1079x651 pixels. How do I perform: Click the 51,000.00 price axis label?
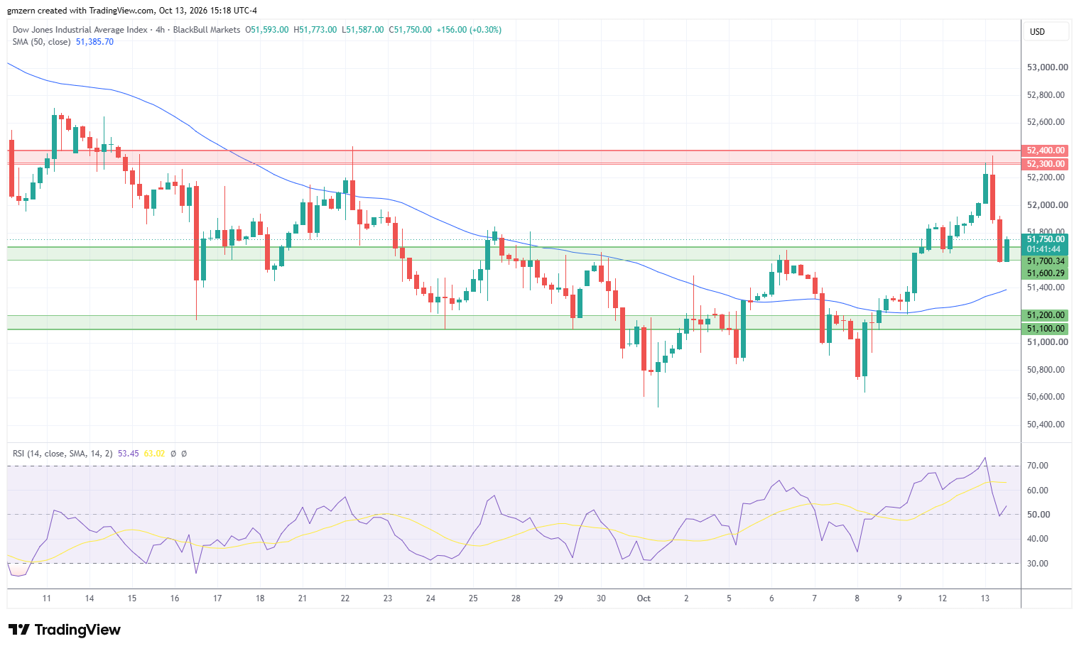point(1048,342)
